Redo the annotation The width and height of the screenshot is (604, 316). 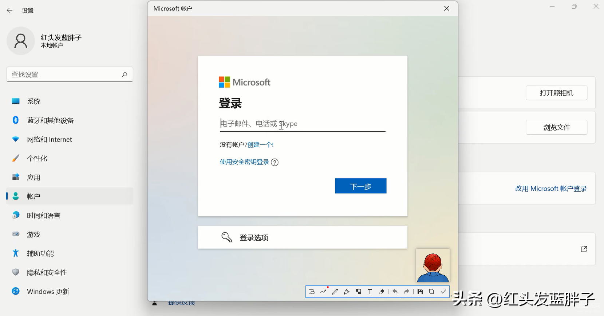(407, 292)
